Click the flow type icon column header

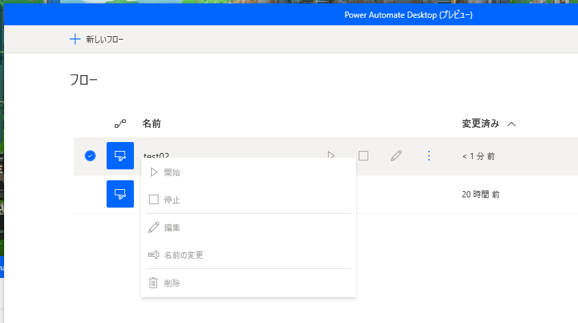click(x=120, y=124)
